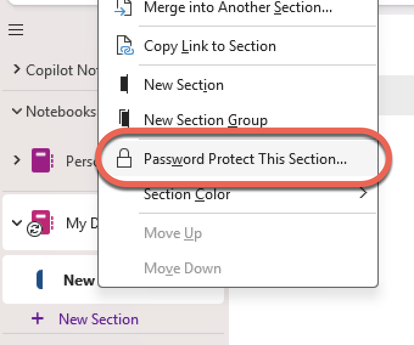Collapse the Notebooks list

(x=16, y=111)
